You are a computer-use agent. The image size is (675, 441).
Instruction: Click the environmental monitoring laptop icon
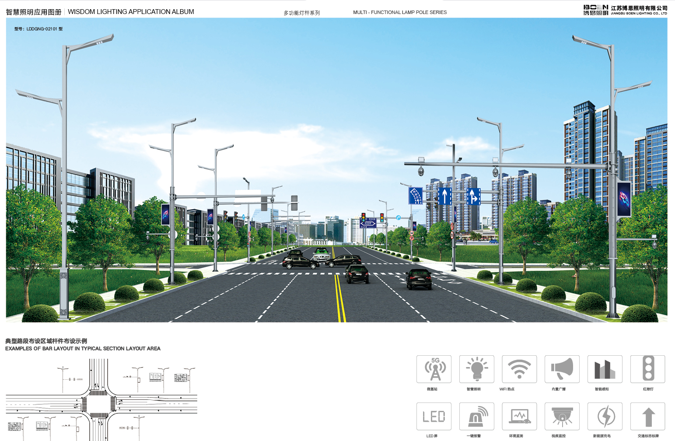(x=519, y=416)
